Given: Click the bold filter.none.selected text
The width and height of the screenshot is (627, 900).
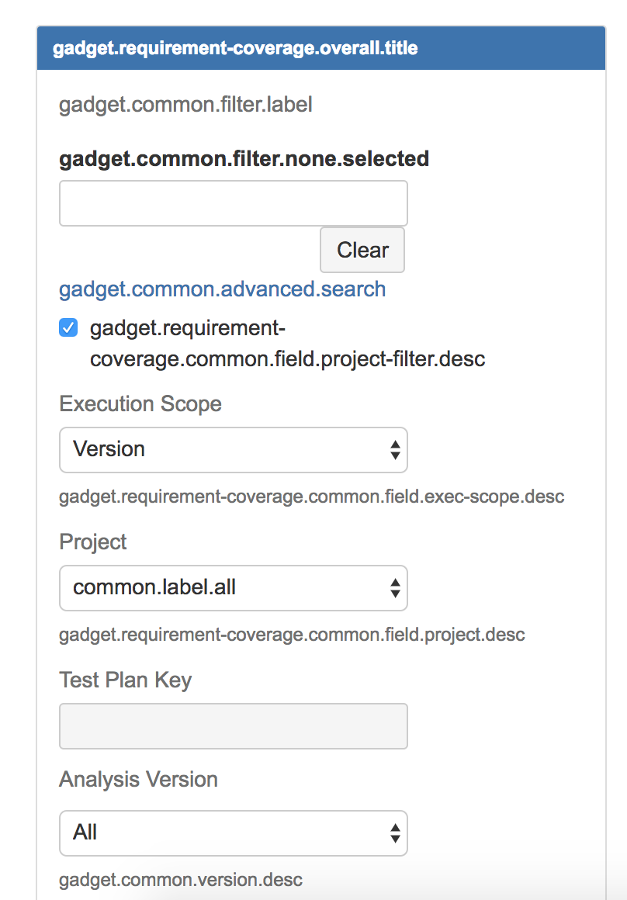Looking at the screenshot, I should 244,159.
